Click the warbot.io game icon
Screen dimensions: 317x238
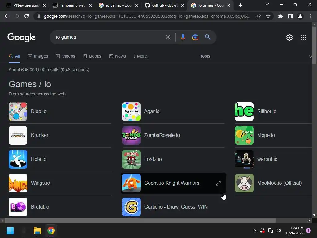[244, 159]
